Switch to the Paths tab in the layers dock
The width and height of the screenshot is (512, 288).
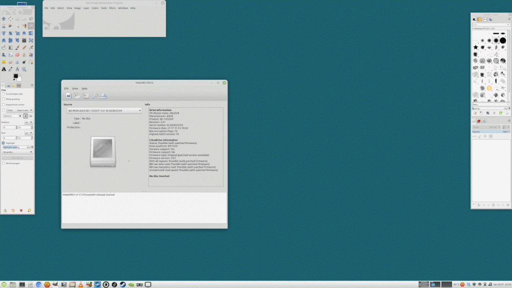coord(484,121)
